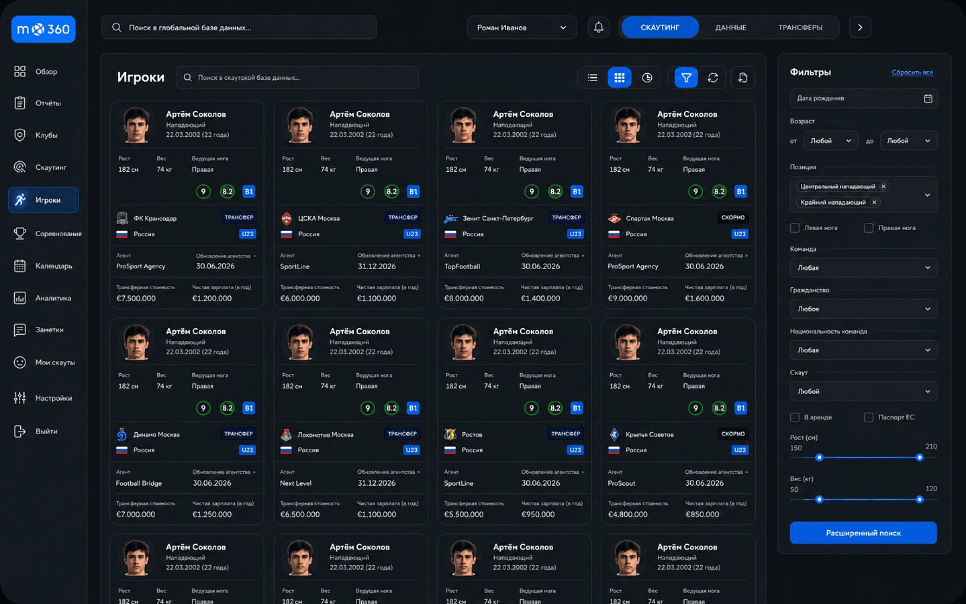Image resolution: width=966 pixels, height=604 pixels.
Task: Focus the scouting database search field
Action: (297, 78)
